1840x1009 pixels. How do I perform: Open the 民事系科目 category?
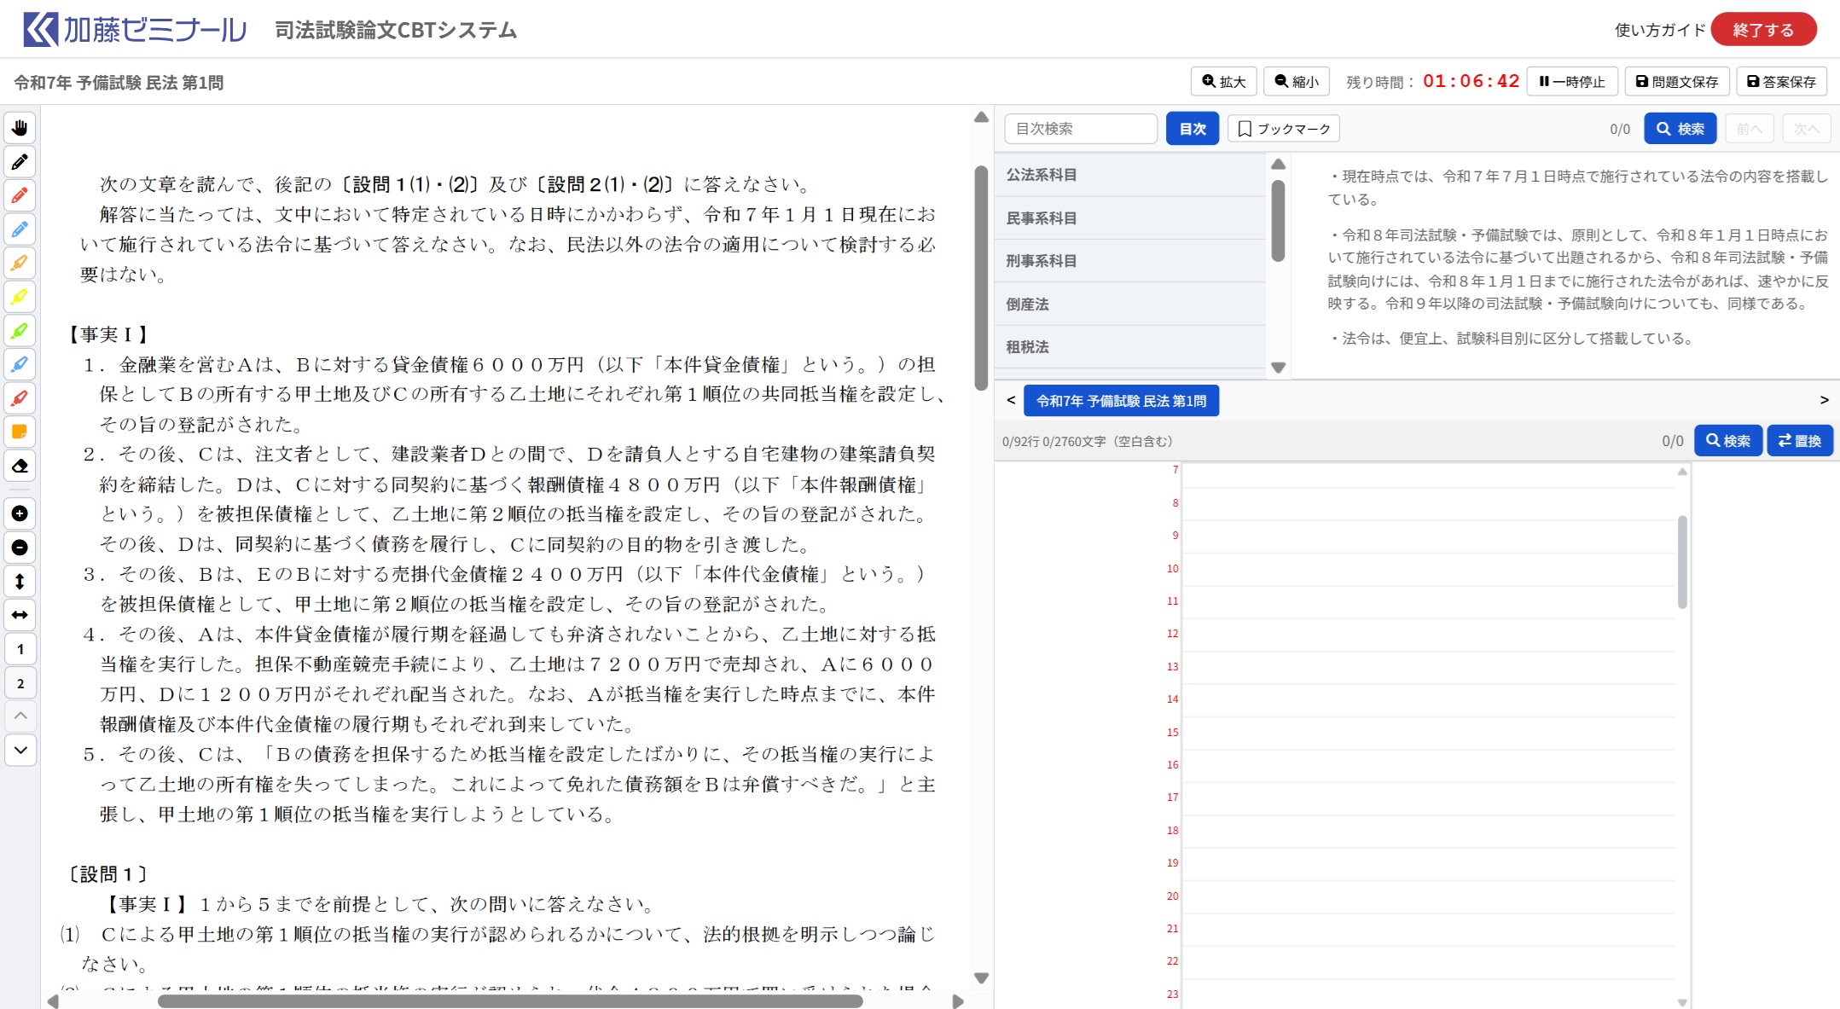coord(1041,218)
